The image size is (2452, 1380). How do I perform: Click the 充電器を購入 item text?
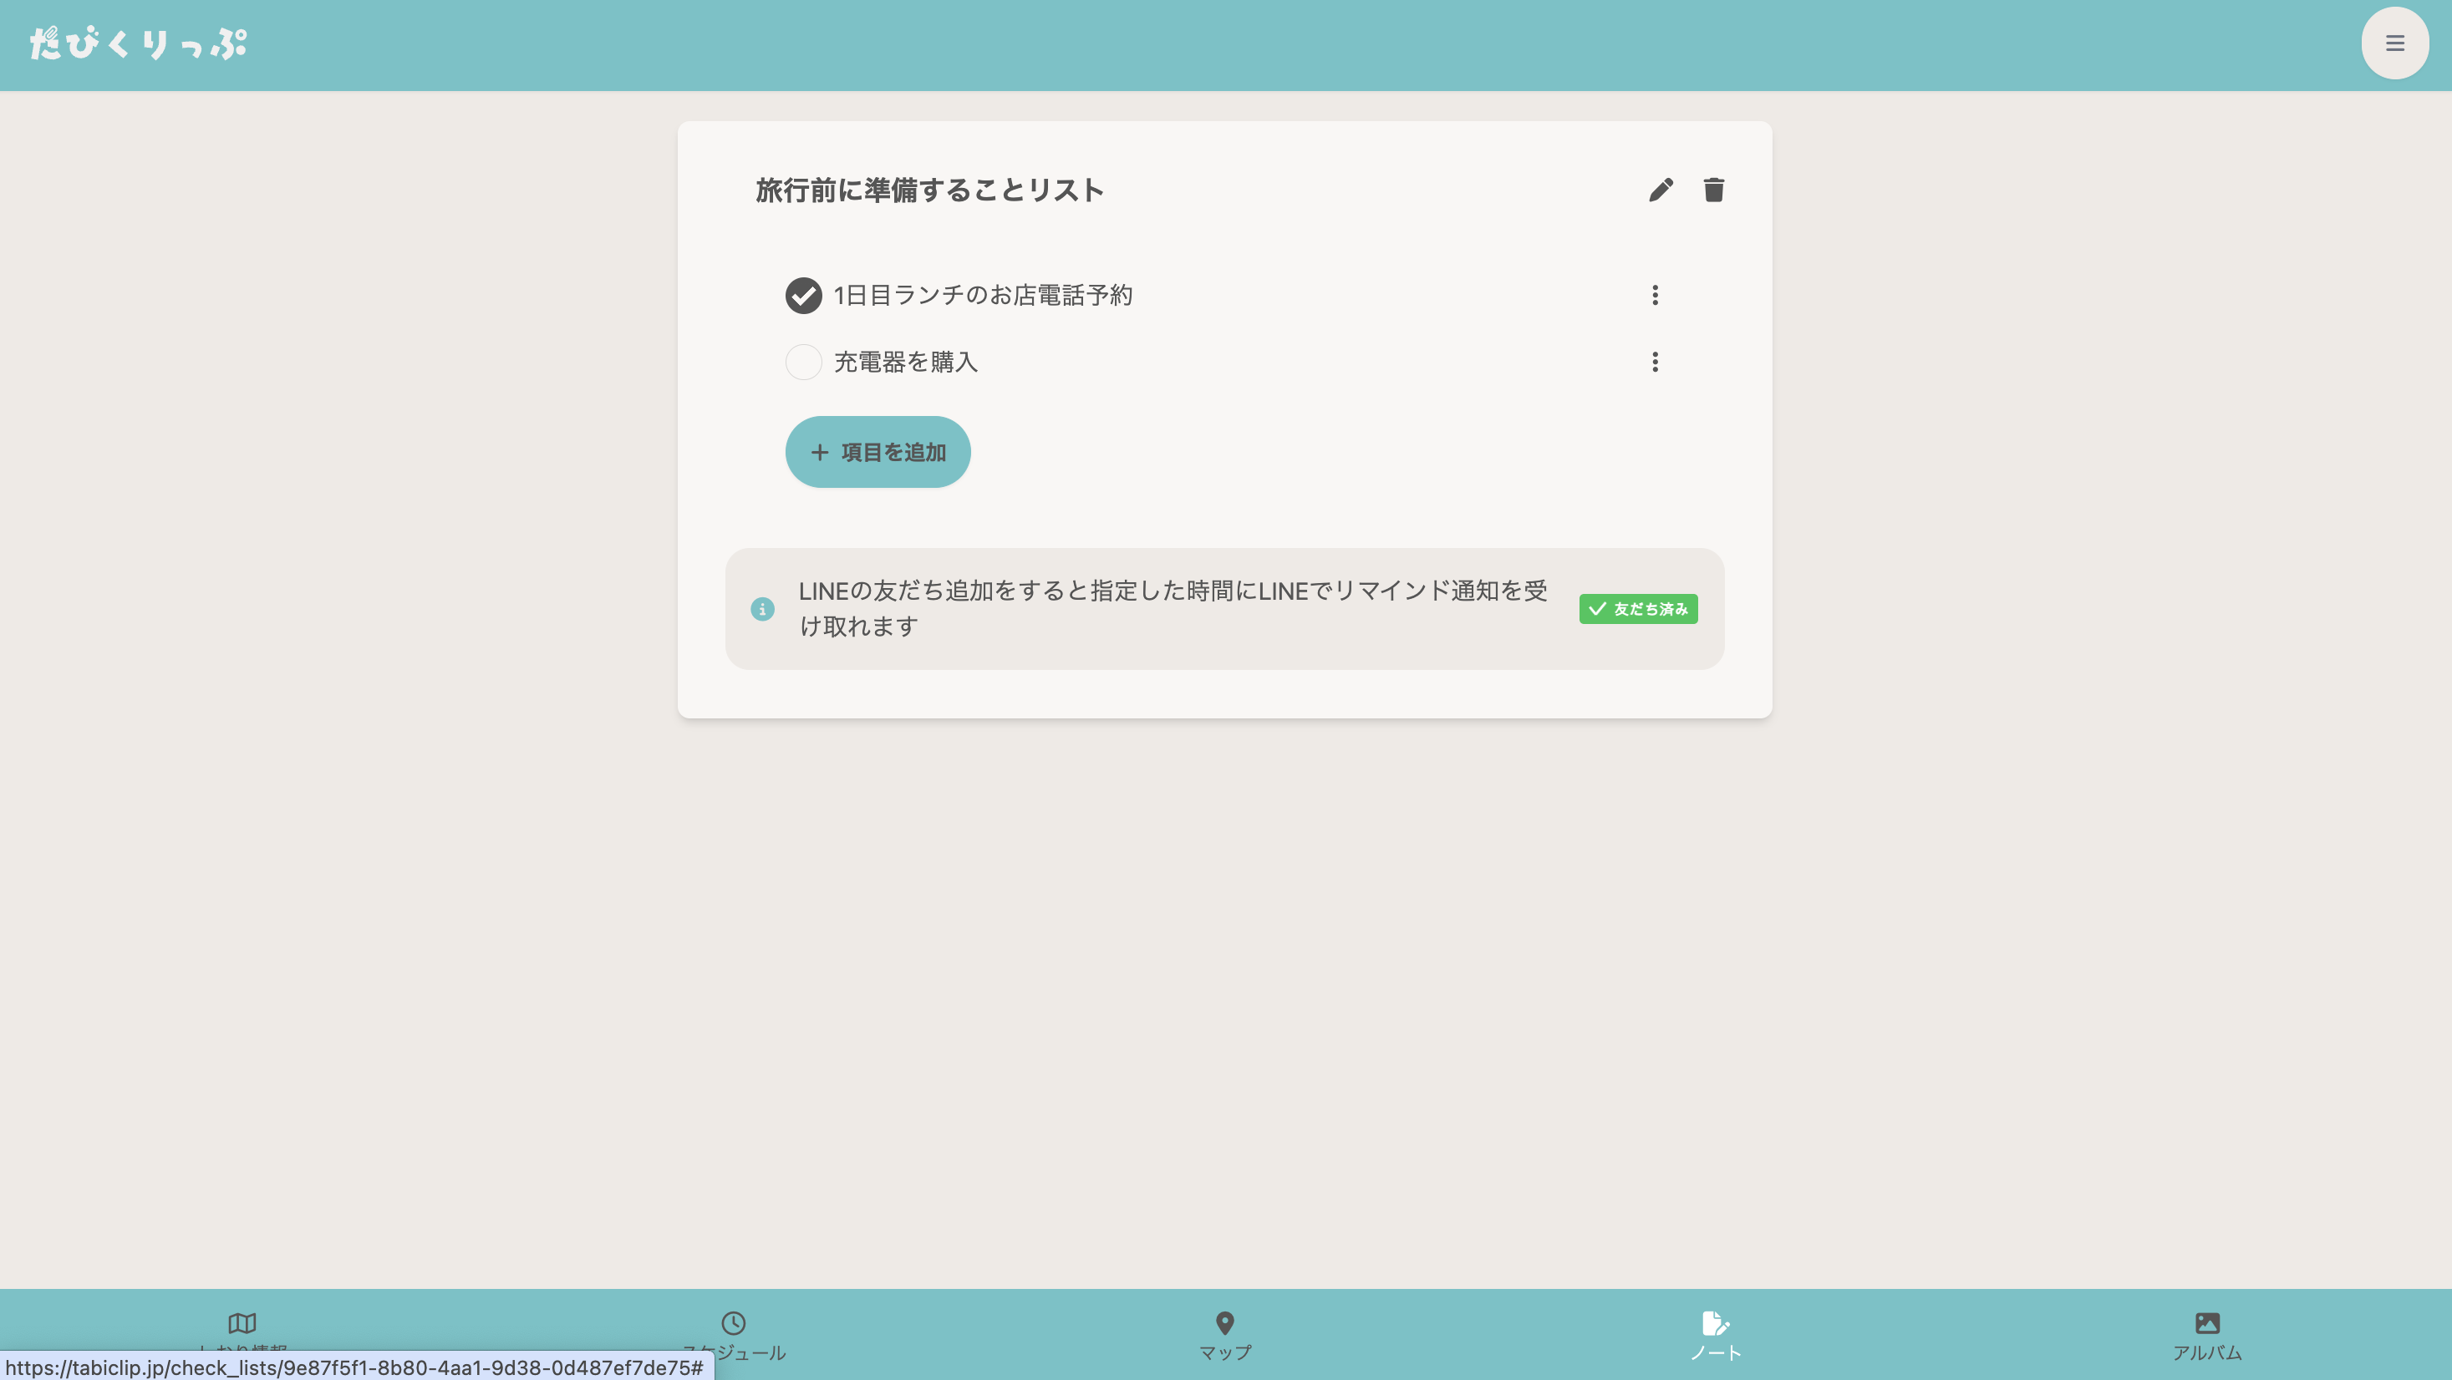pos(905,362)
